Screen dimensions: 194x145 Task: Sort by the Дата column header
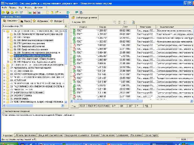pos(128,27)
